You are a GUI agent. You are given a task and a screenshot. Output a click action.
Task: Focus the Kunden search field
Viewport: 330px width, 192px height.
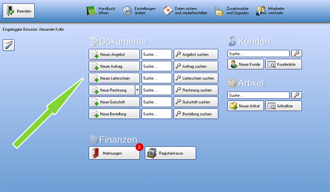258,54
